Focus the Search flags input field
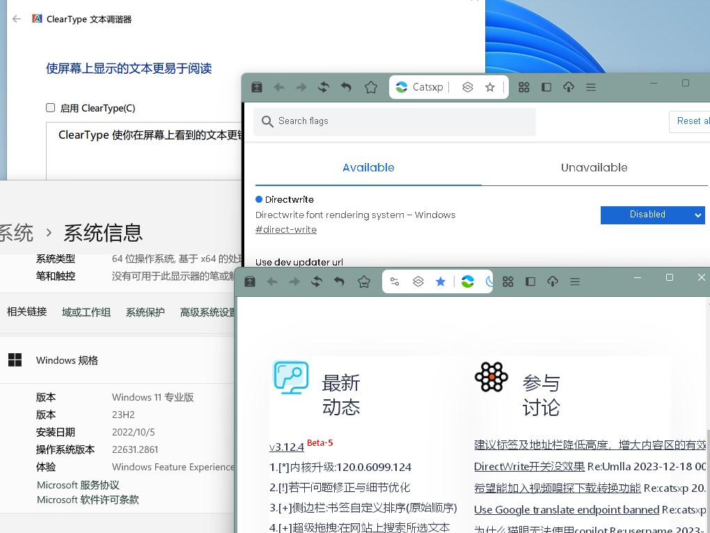Viewport: 710px width, 533px height. [395, 121]
